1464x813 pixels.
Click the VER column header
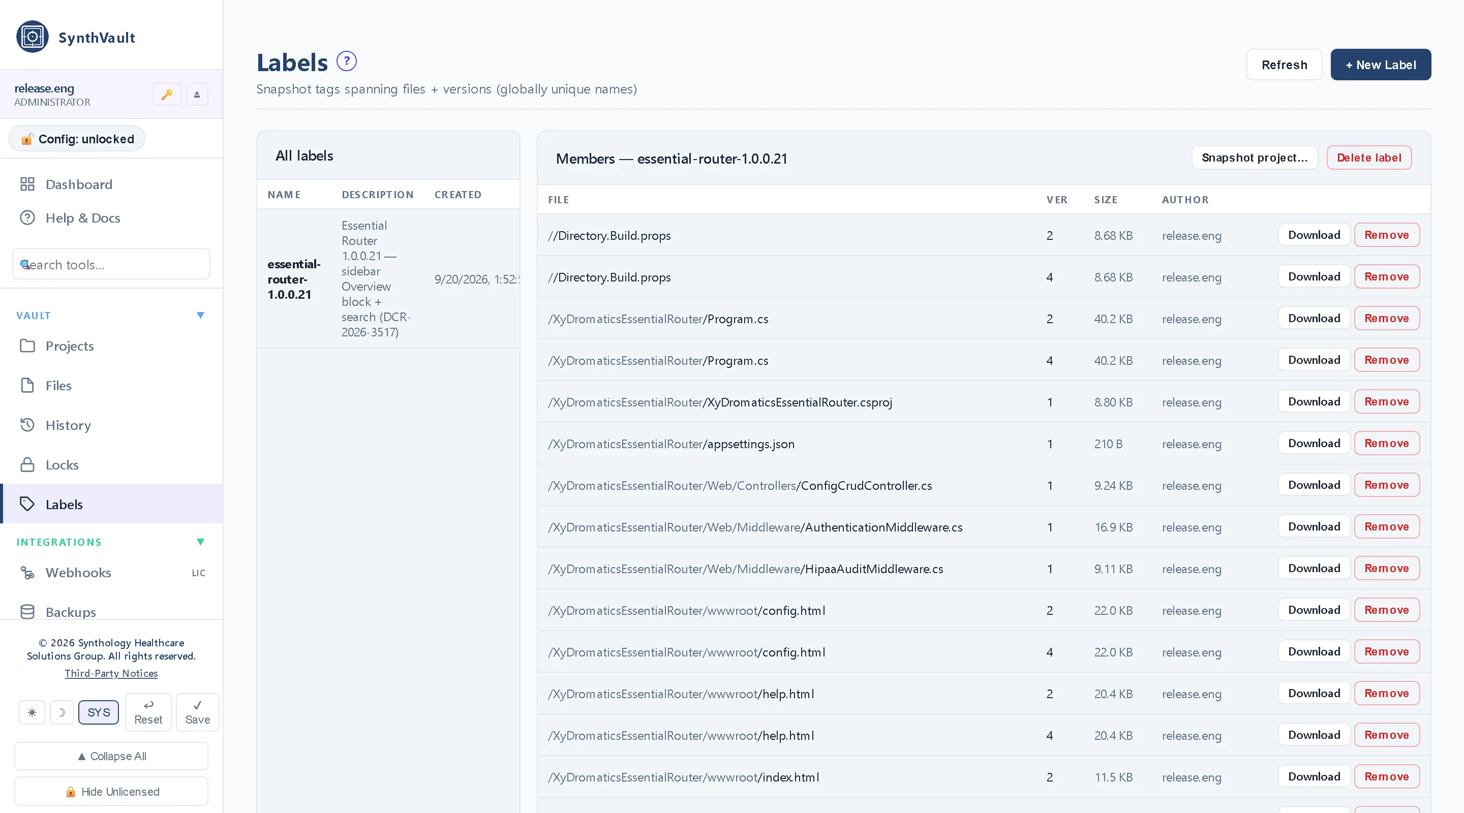tap(1057, 200)
